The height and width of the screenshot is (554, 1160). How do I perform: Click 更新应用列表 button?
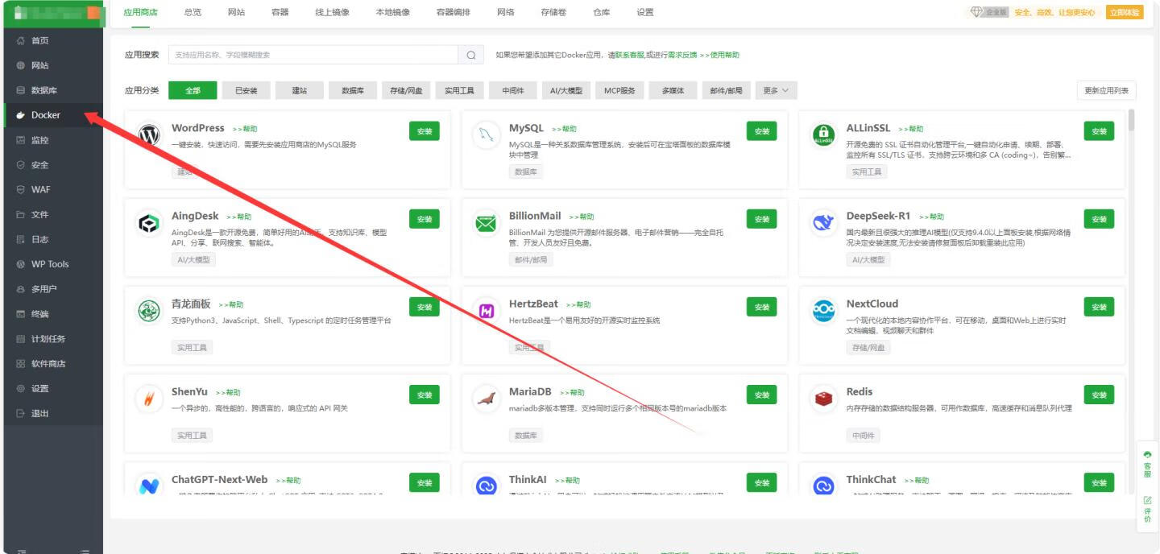coord(1106,91)
